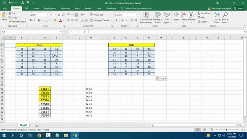The height and width of the screenshot is (139, 247).
Task: Open Sort & Filter menu
Action: pyautogui.click(x=217, y=18)
